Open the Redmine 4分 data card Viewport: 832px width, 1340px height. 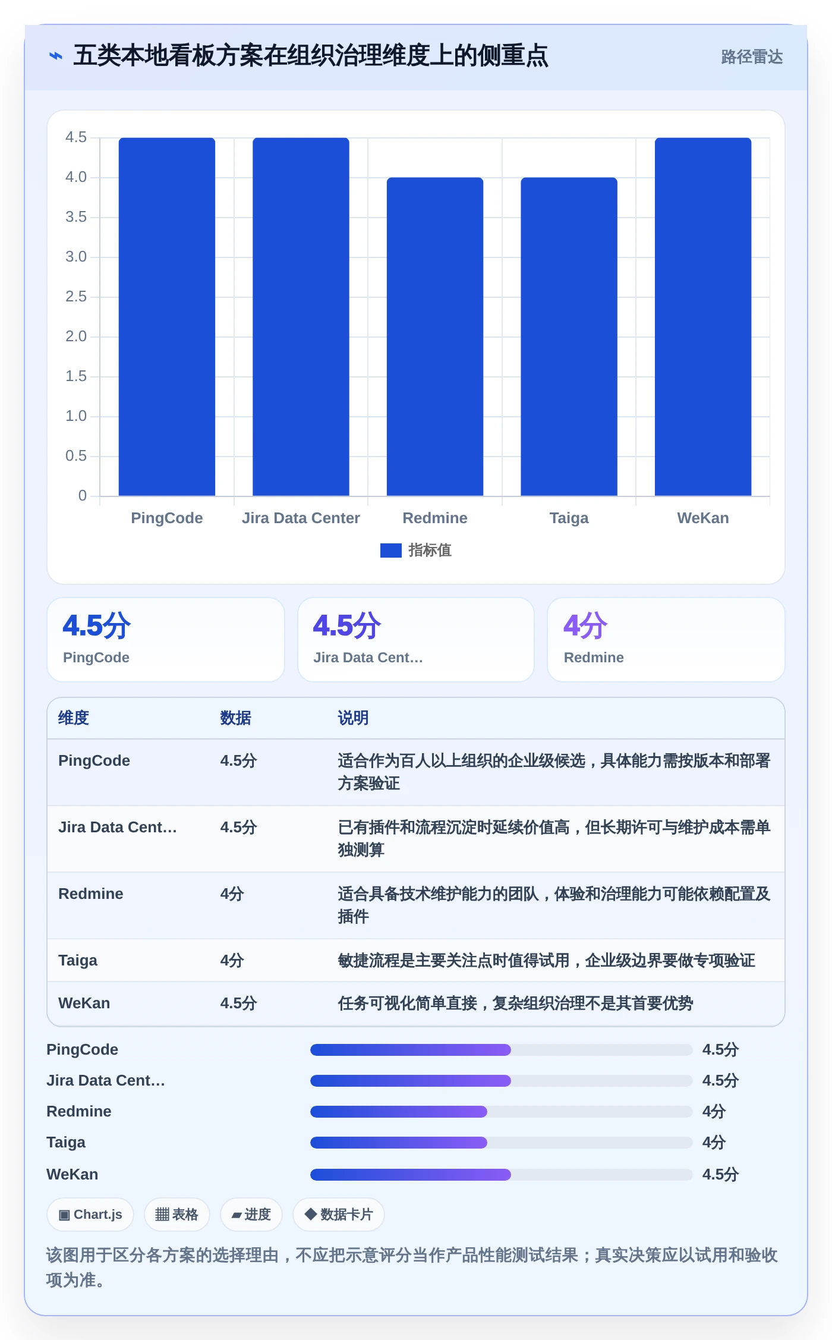pyautogui.click(x=666, y=640)
